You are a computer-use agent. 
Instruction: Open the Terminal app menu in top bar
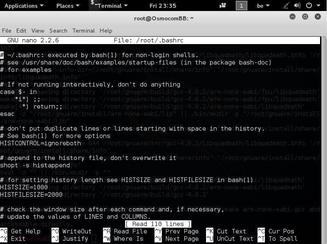[109, 6]
